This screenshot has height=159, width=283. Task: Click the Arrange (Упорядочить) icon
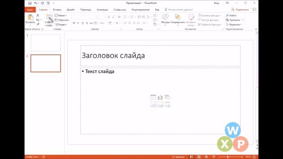pyautogui.click(x=178, y=17)
